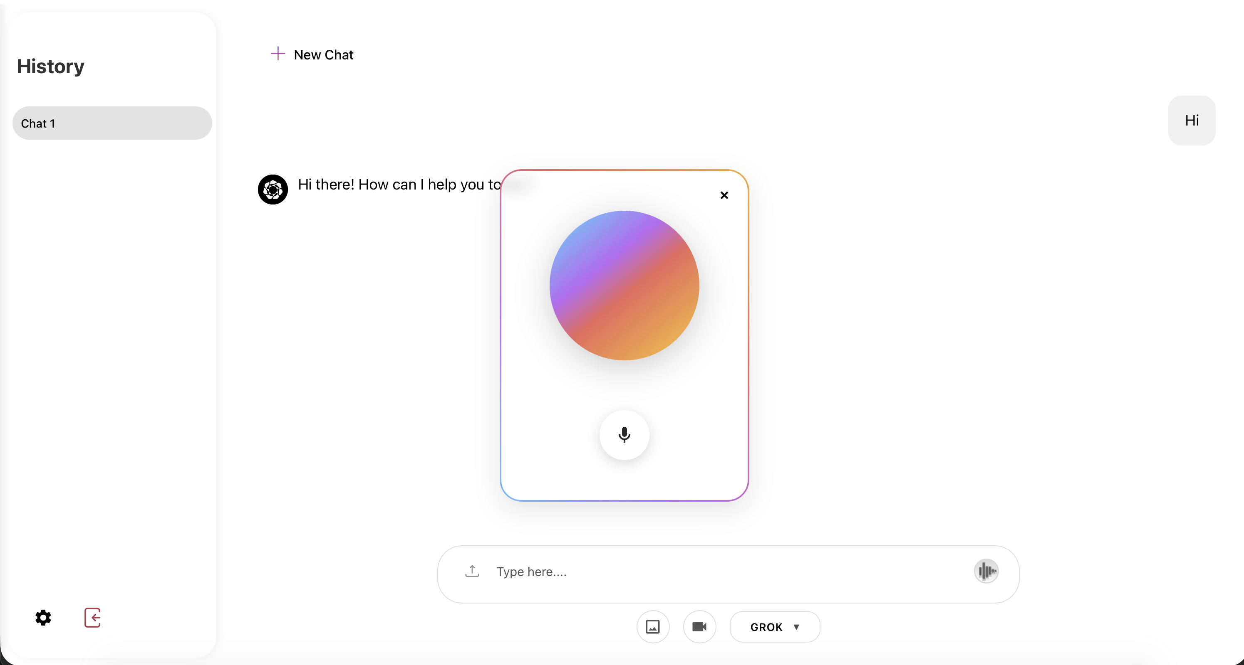Click the upload file icon
Image resolution: width=1244 pixels, height=665 pixels.
click(x=472, y=571)
